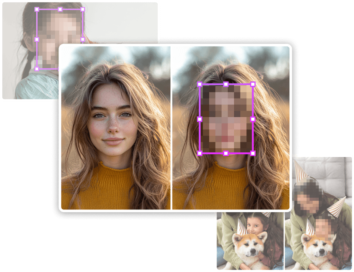Click top-center handle on the braided girl's selection box

[60, 9]
